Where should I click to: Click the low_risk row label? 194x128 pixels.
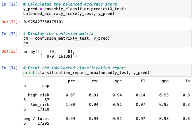(40, 104)
